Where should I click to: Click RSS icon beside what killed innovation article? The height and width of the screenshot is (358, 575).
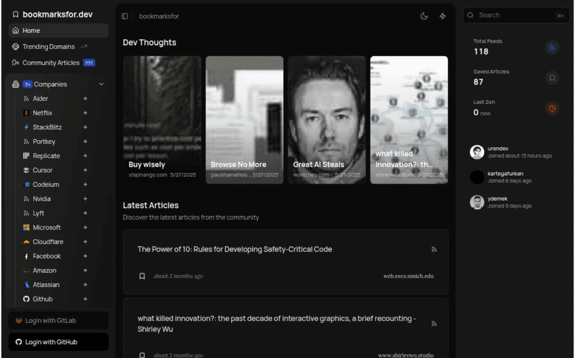[x=434, y=323]
